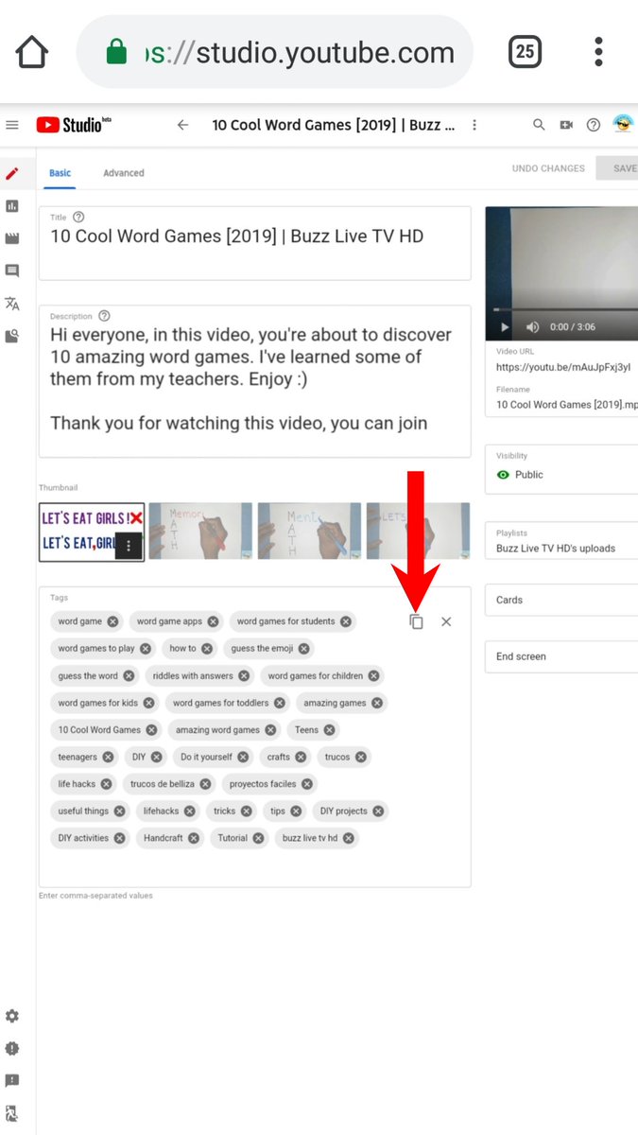Remove the 'crafts' tag
The image size is (638, 1135).
(x=301, y=757)
